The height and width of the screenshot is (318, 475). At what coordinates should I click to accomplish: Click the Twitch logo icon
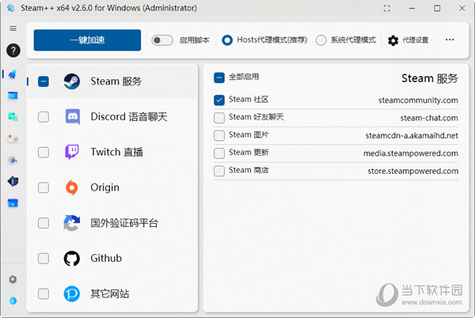click(x=72, y=152)
